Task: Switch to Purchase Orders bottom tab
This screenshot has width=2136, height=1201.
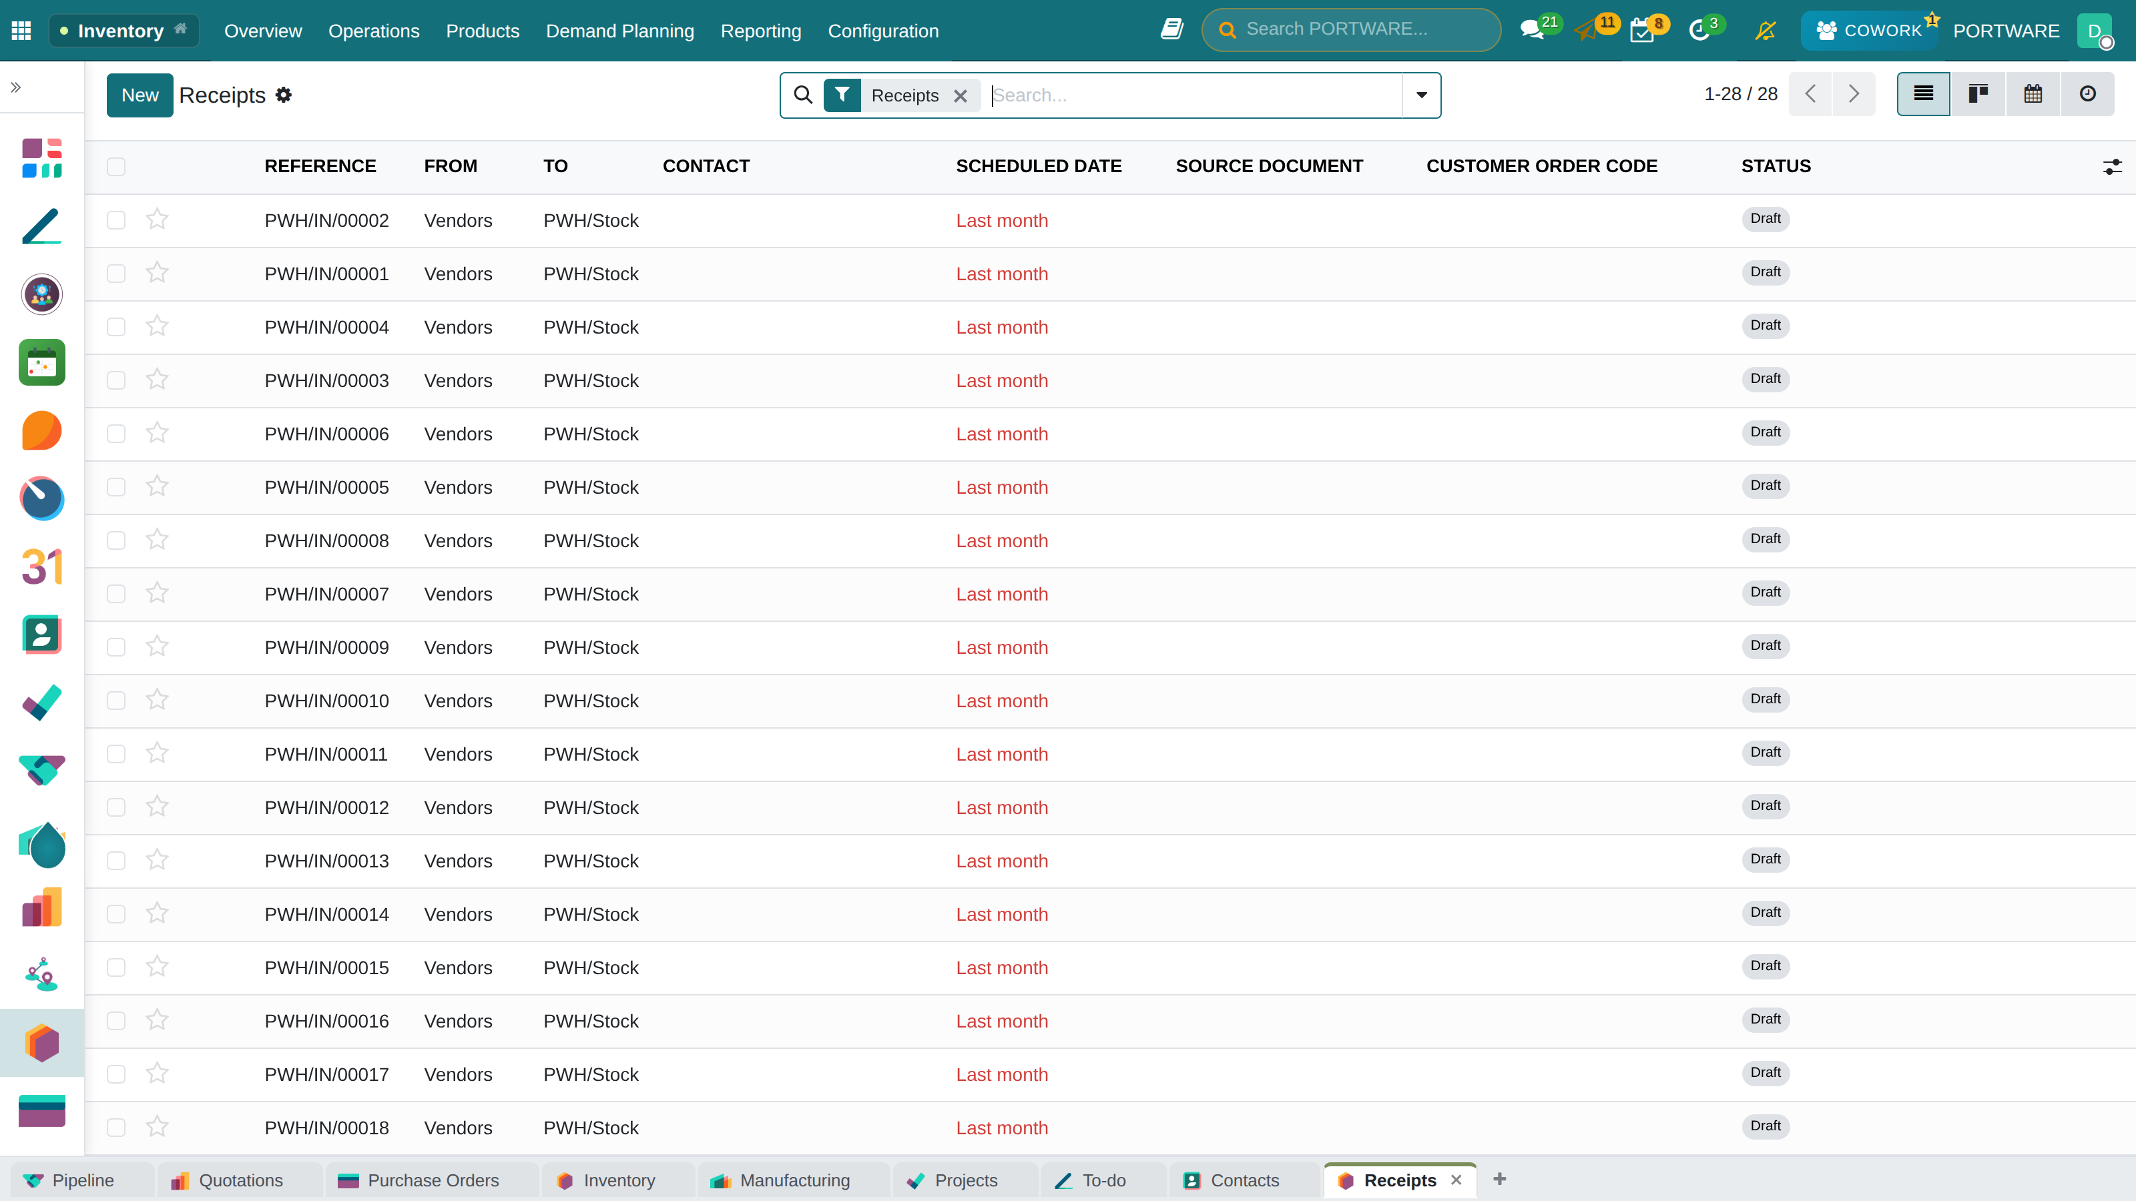Action: 431,1180
